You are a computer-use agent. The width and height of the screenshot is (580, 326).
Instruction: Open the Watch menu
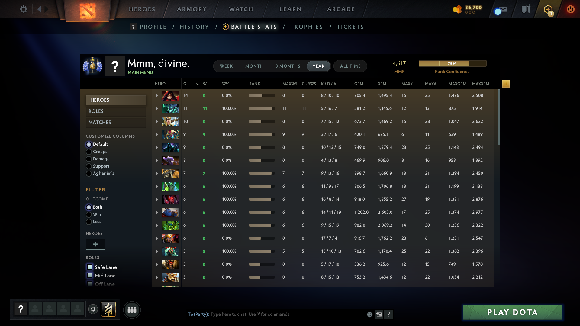[x=241, y=9]
